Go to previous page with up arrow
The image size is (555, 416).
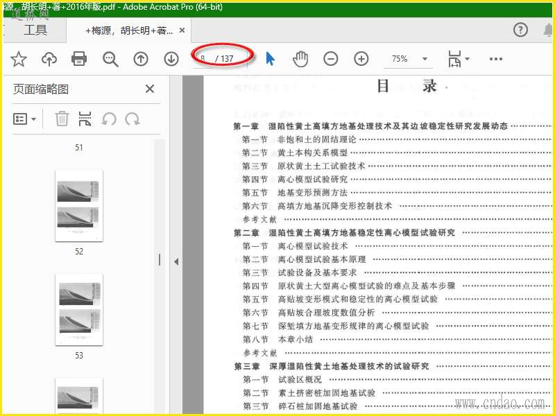point(141,59)
